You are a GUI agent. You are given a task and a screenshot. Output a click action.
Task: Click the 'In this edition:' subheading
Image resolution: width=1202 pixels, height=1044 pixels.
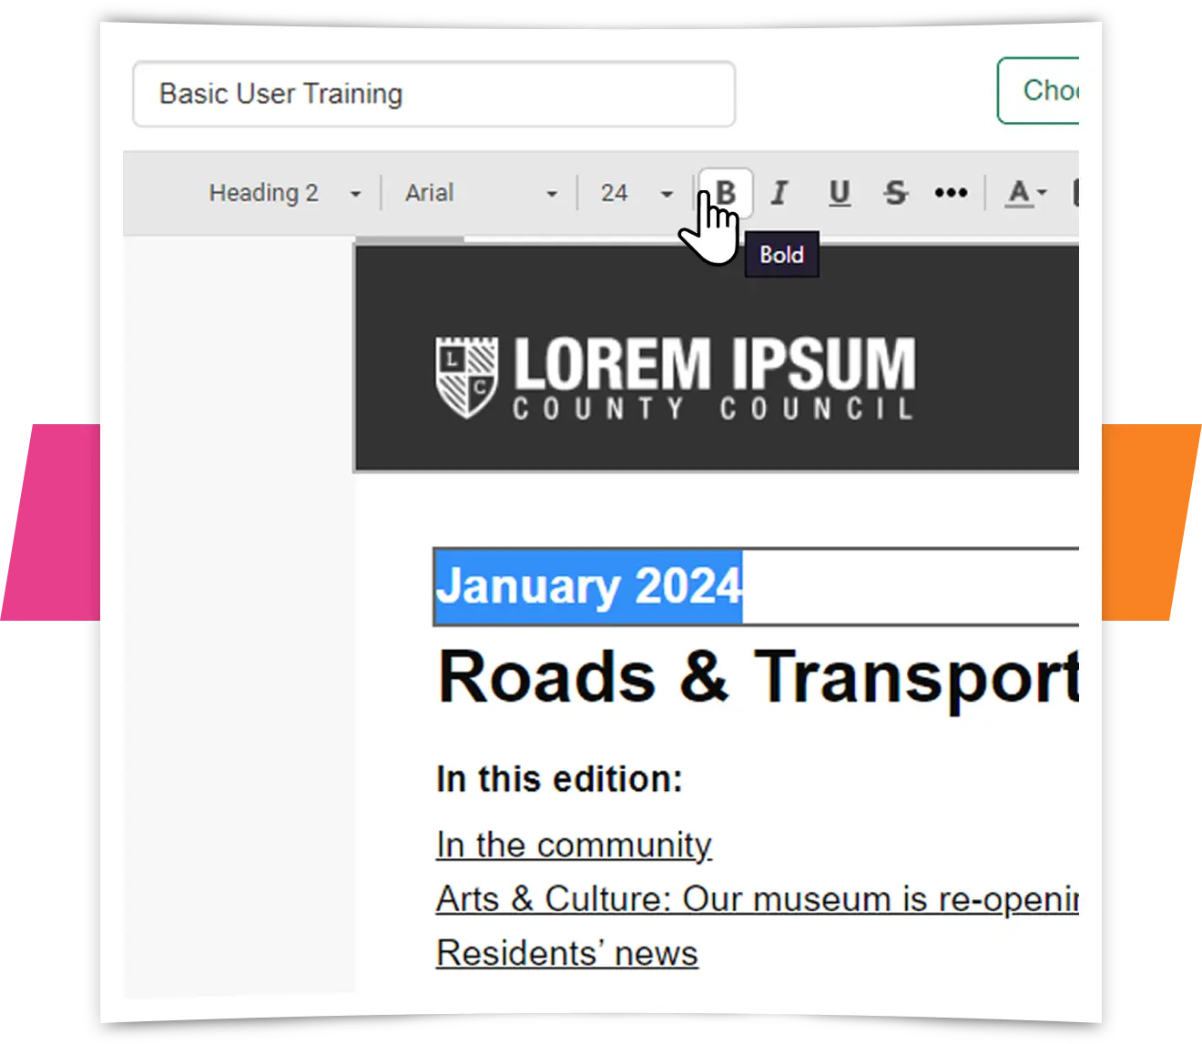pos(559,779)
